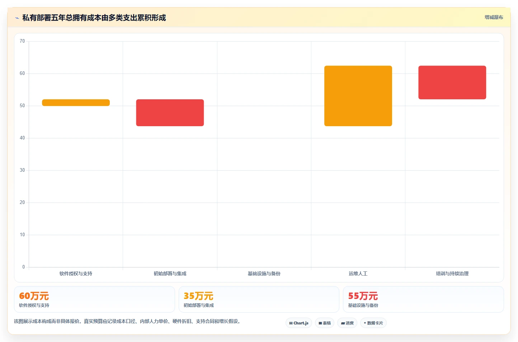This screenshot has height=342, width=518.
Task: Select the red bar above 培训与持续治理
Action: (452, 82)
